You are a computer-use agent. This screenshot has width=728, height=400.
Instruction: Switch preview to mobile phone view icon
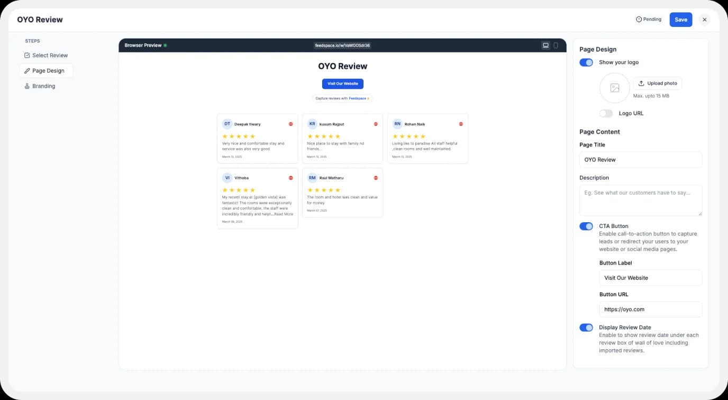tap(556, 45)
